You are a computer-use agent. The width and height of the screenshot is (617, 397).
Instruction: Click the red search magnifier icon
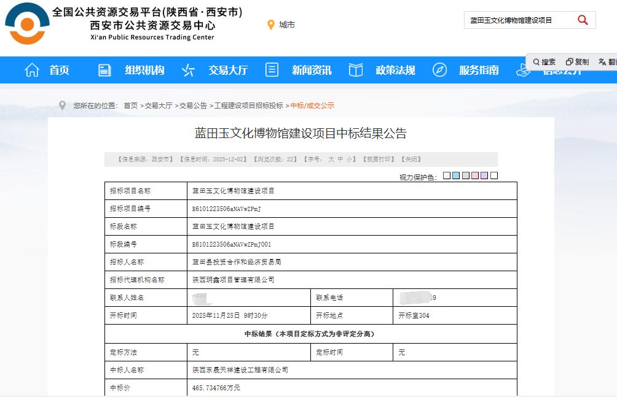(x=581, y=20)
